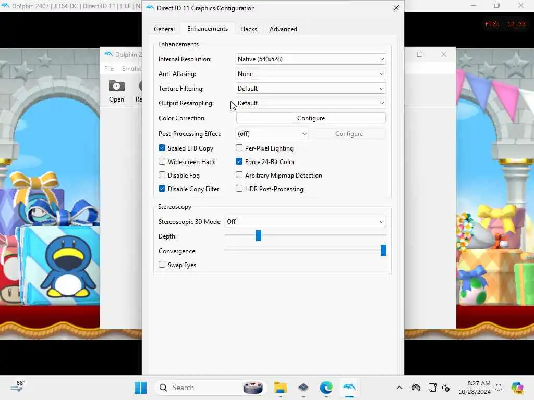Click the search highlight image in taskbar
The height and width of the screenshot is (400, 534).
tap(253, 387)
